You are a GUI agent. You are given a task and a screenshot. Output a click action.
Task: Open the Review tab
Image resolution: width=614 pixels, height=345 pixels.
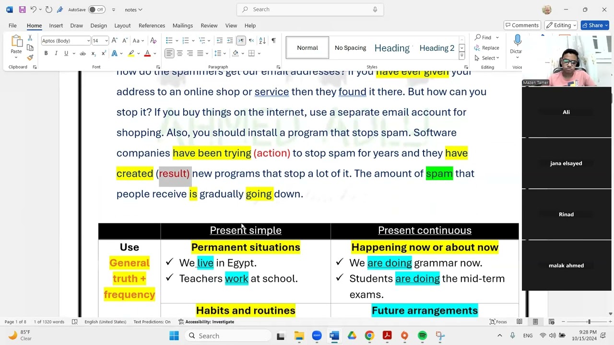tap(209, 25)
